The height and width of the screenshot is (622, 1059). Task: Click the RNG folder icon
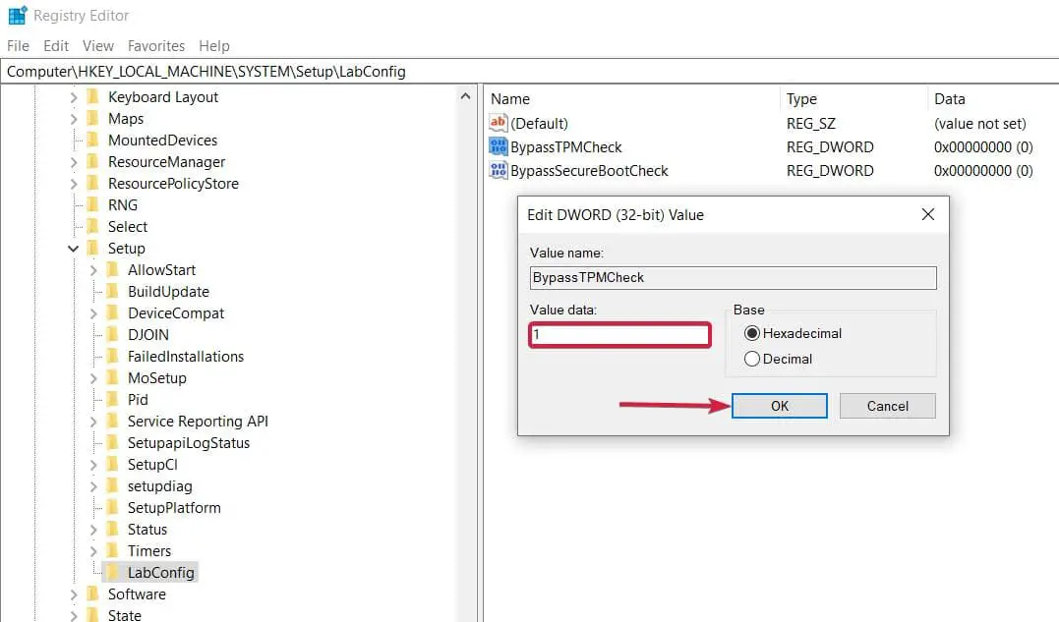pos(93,204)
